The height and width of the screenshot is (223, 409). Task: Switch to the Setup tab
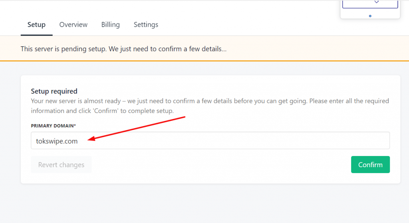point(36,25)
